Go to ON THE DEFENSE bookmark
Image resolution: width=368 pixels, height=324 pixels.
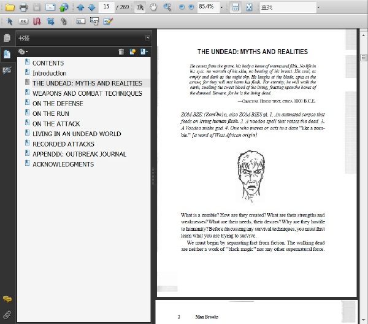[x=58, y=104]
